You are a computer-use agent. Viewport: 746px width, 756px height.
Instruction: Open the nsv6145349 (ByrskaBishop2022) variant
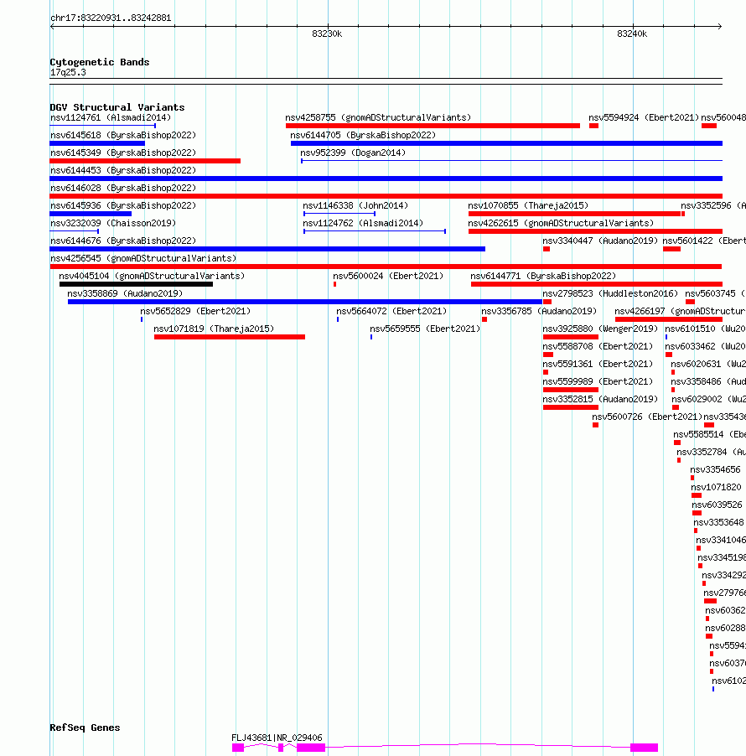coord(123,153)
